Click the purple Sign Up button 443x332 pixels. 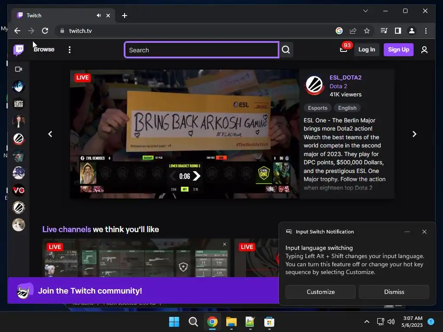[x=398, y=49]
